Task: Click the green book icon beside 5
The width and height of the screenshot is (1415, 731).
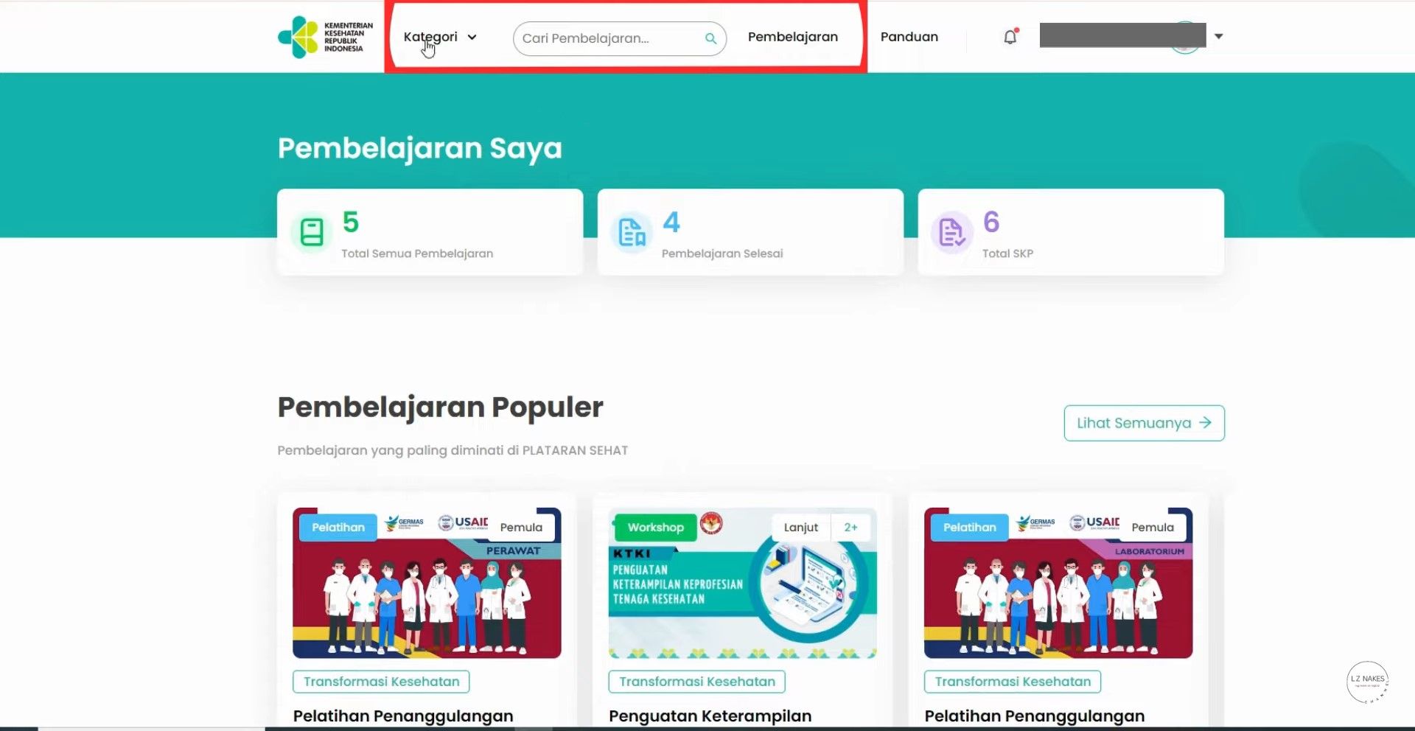Action: coord(312,232)
